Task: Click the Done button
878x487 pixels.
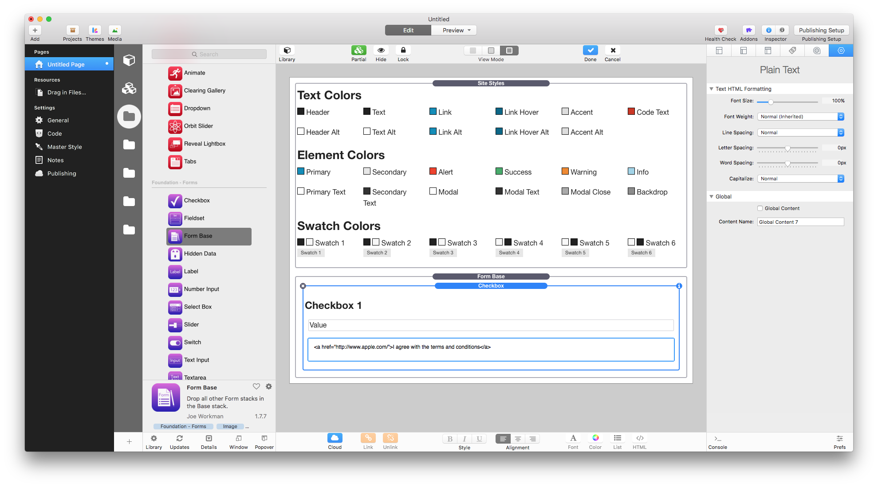Action: [590, 51]
